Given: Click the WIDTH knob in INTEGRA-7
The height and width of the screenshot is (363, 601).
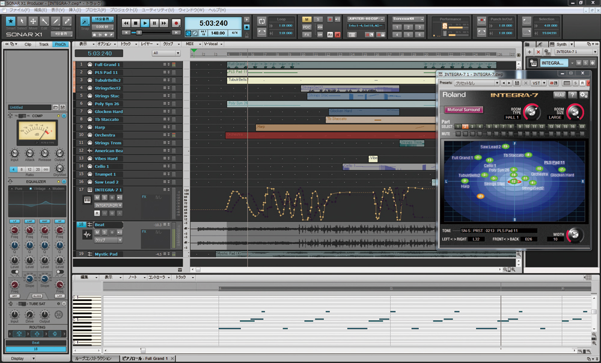Looking at the screenshot, I should (574, 234).
